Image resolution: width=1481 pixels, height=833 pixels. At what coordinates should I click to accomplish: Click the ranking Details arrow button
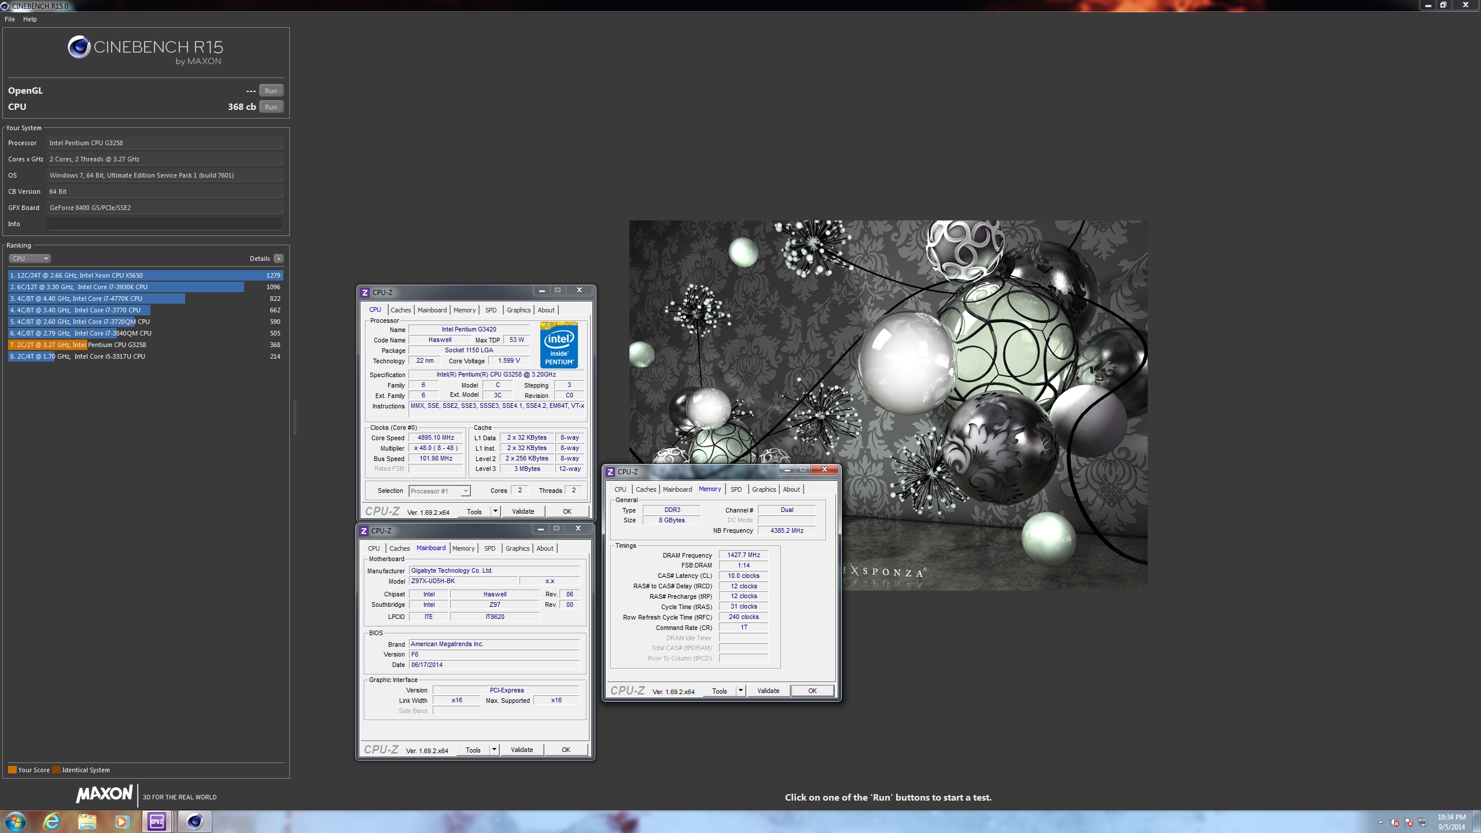[279, 259]
